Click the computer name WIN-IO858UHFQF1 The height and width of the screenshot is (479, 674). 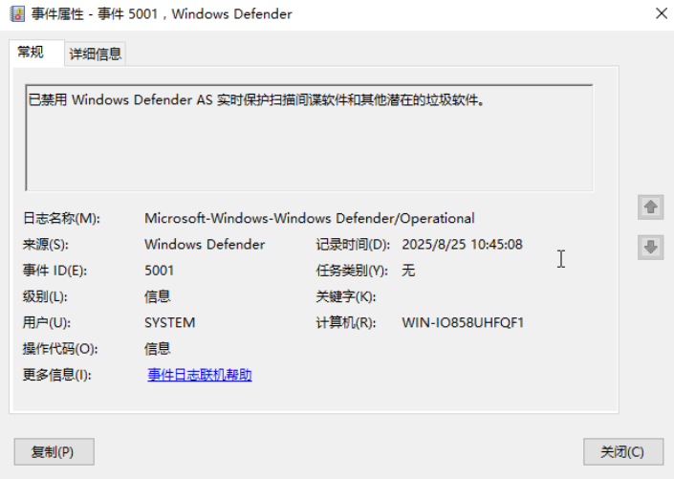(x=463, y=323)
